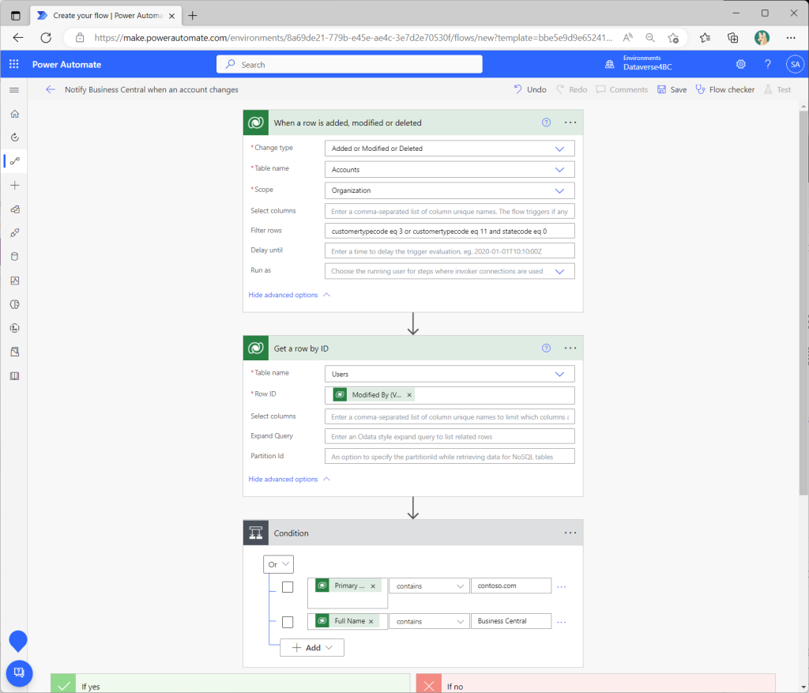Open the app launcher waffle icon
This screenshot has height=693, width=809.
pos(14,64)
